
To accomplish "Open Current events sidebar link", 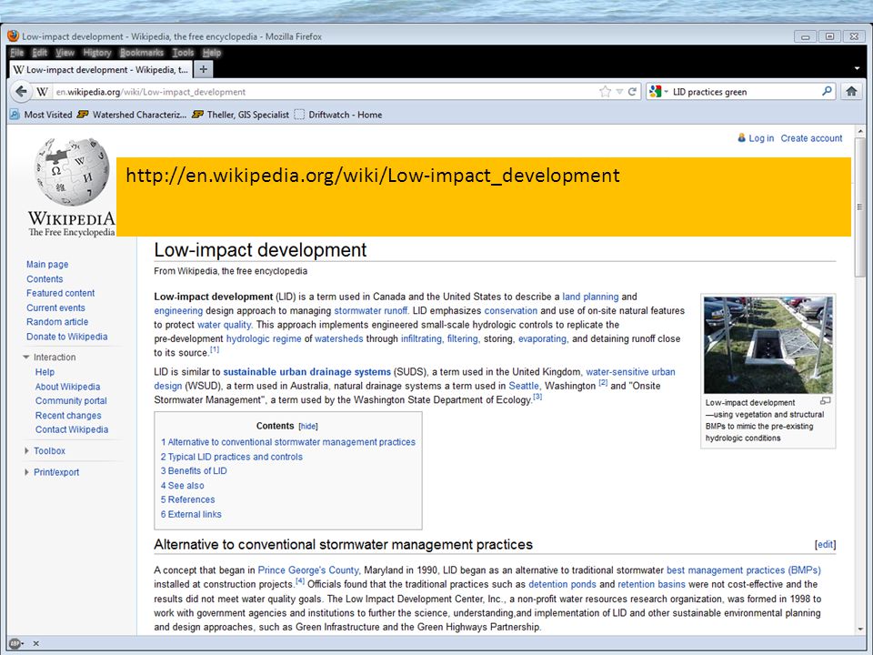I will point(55,307).
